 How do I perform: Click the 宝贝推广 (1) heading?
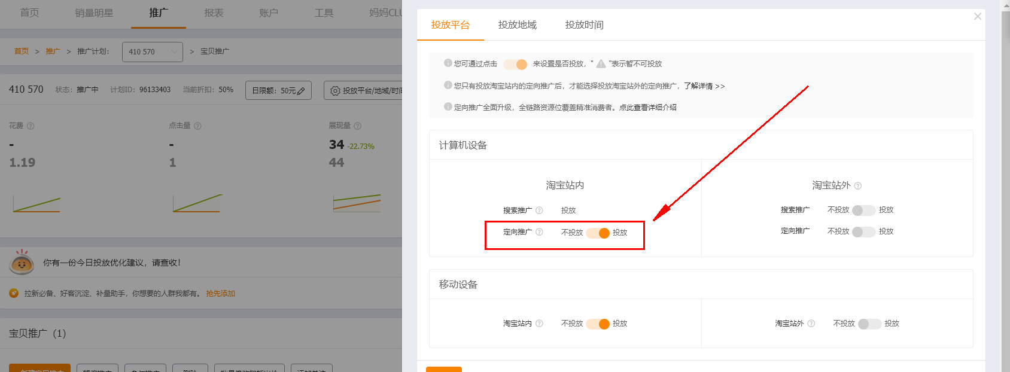pyautogui.click(x=38, y=333)
